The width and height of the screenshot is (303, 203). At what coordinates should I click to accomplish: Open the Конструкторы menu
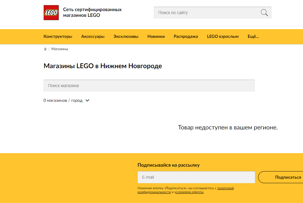click(x=58, y=36)
